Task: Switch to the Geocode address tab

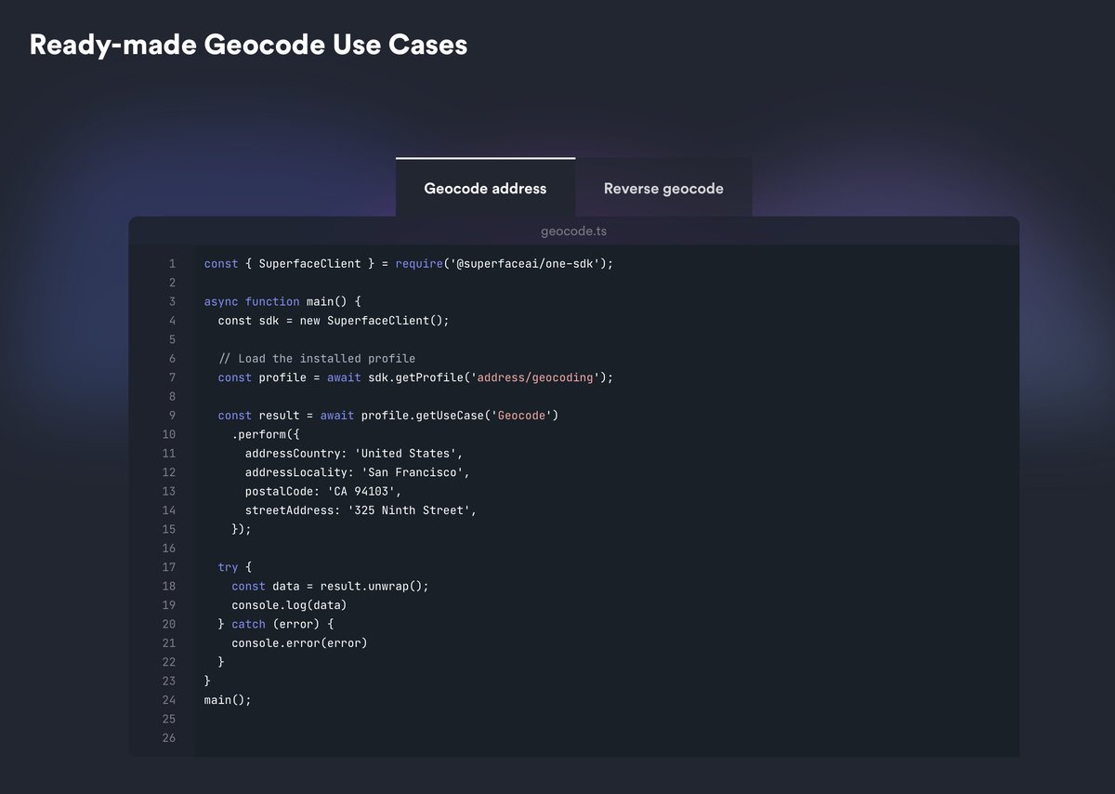Action: [x=485, y=188]
